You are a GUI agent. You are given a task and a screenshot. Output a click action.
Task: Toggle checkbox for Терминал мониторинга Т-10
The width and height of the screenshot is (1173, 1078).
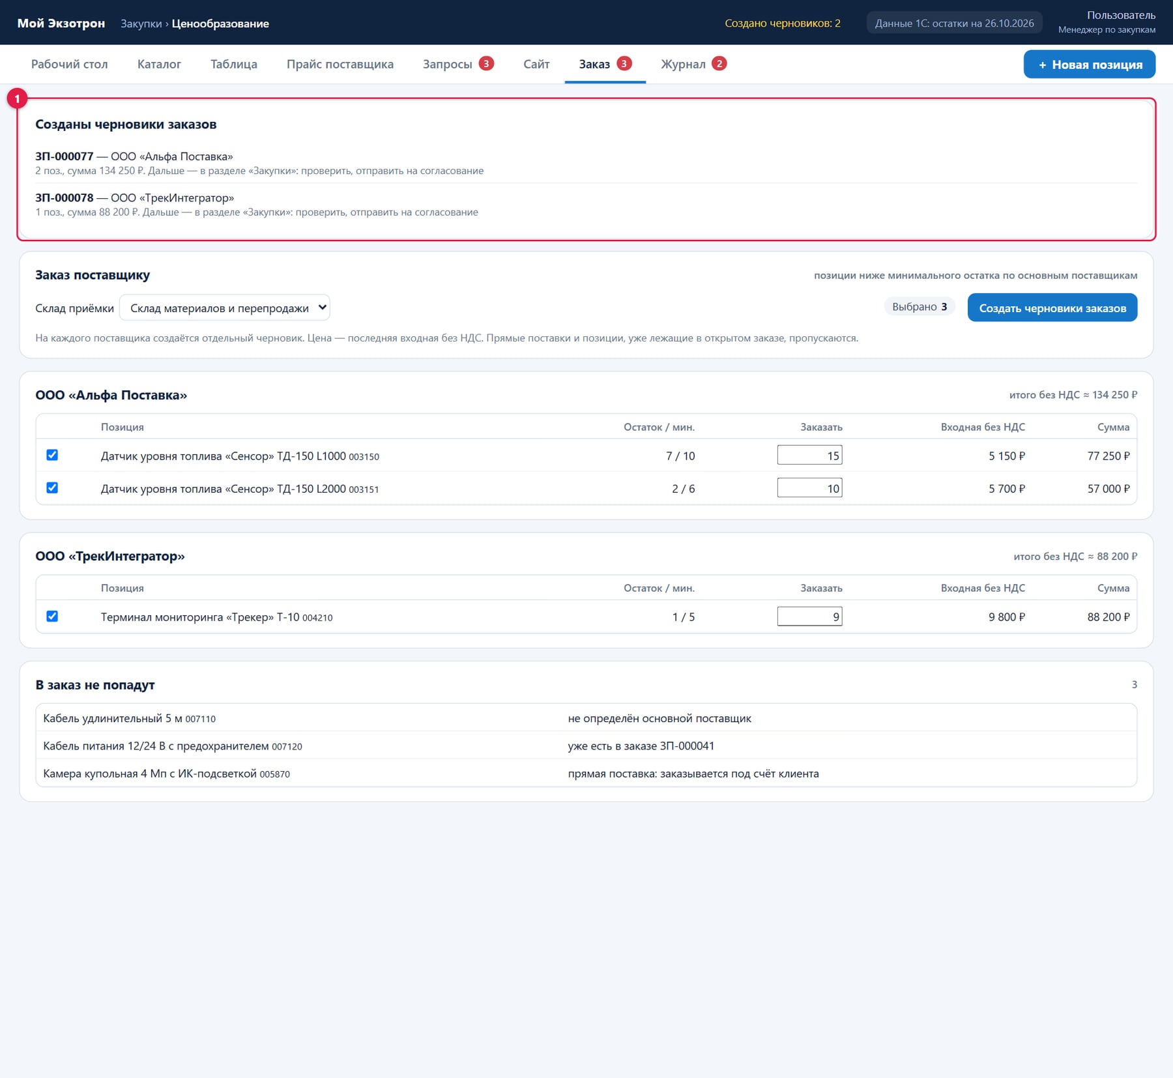52,616
